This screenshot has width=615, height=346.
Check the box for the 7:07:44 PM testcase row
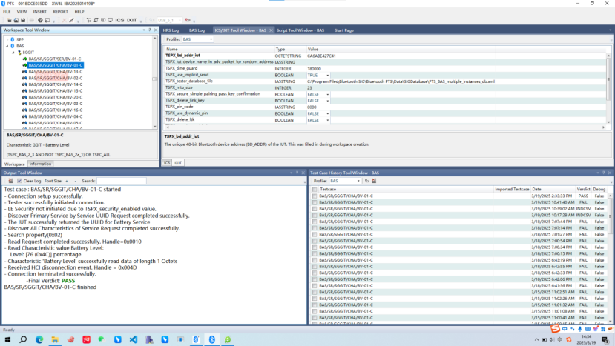click(x=315, y=222)
